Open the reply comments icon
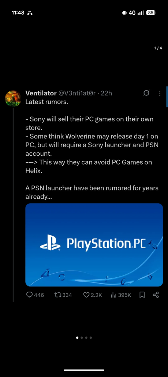This screenshot has height=377, width=168. [30, 295]
